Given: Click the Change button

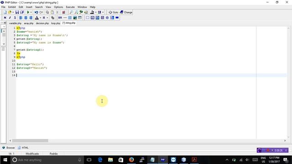Looking at the screenshot, I should click(x=126, y=12).
